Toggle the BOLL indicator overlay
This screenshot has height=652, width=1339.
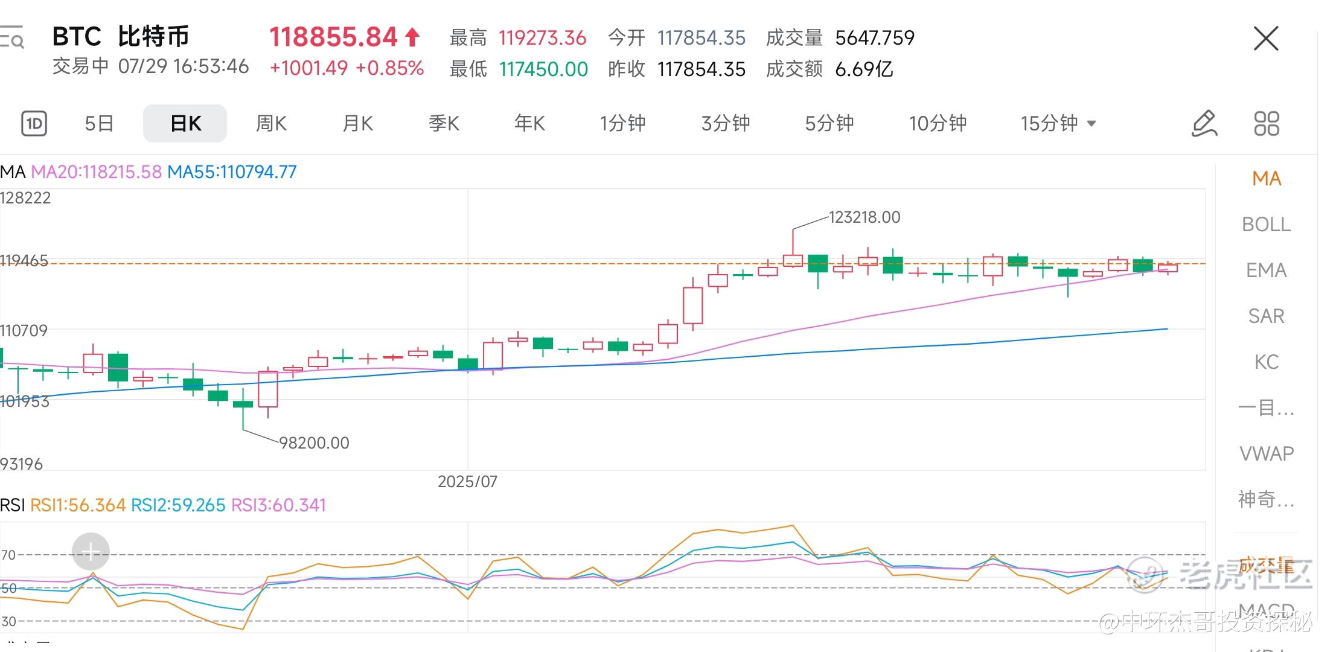[x=1266, y=225]
